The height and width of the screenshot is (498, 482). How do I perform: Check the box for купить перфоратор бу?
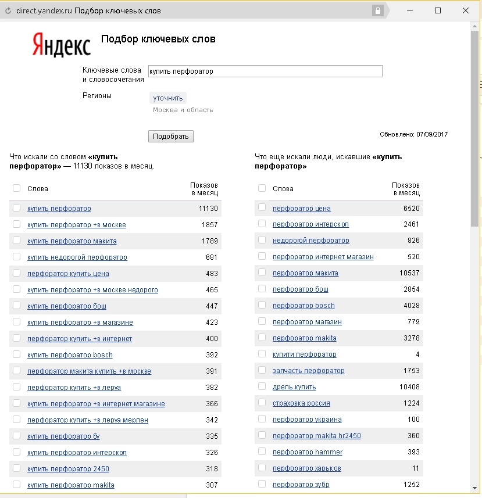[x=16, y=435]
